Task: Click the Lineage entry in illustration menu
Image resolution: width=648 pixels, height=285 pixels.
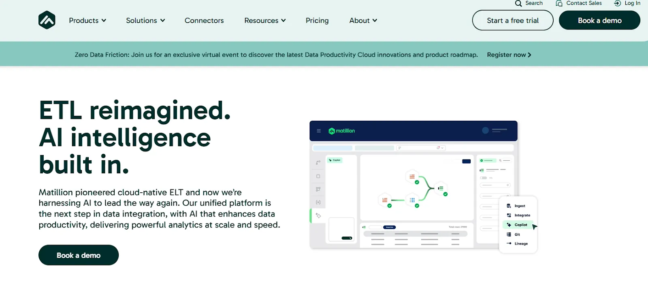Action: pos(517,244)
